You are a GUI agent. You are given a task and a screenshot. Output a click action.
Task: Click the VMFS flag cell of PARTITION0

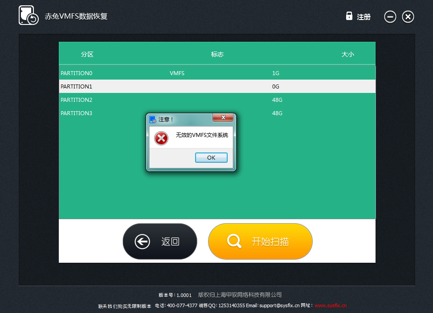click(x=177, y=73)
